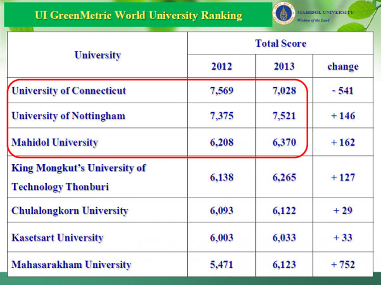Click the 2012 column header
The width and height of the screenshot is (381, 285).
(x=222, y=66)
